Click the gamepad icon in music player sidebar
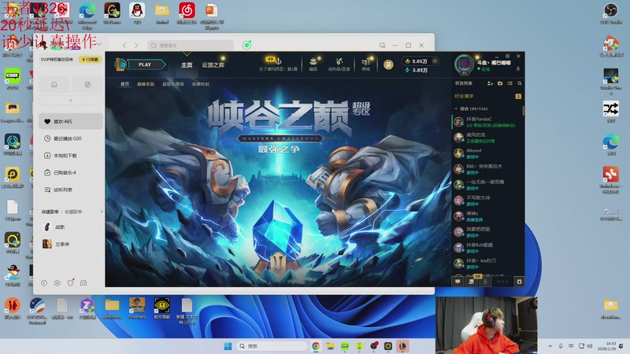The height and width of the screenshot is (354, 630). (83, 283)
